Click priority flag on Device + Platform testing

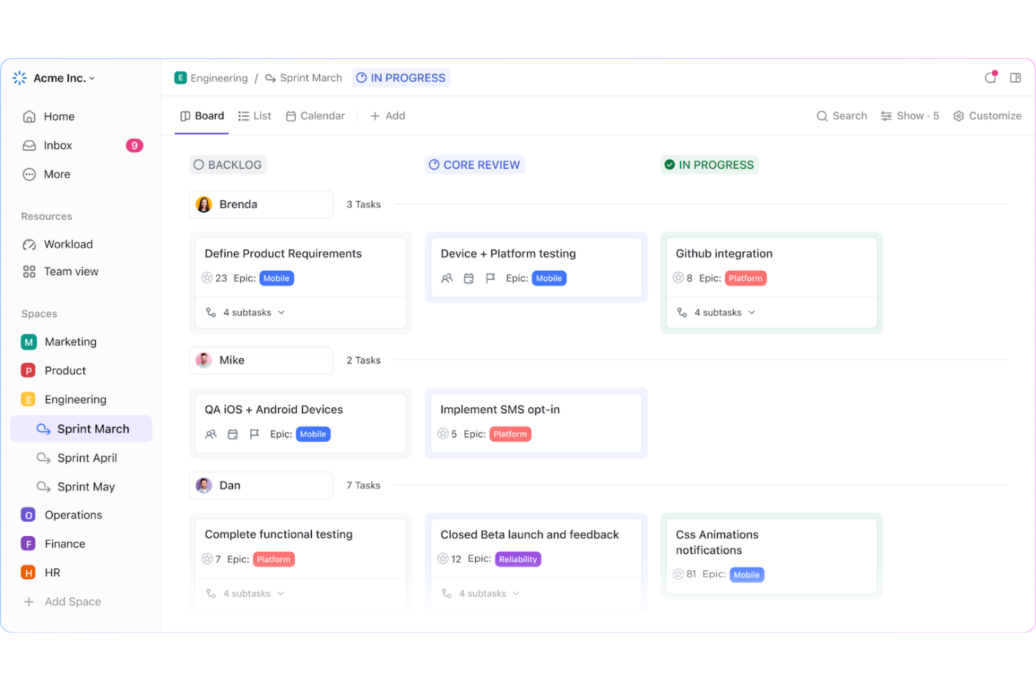point(491,279)
